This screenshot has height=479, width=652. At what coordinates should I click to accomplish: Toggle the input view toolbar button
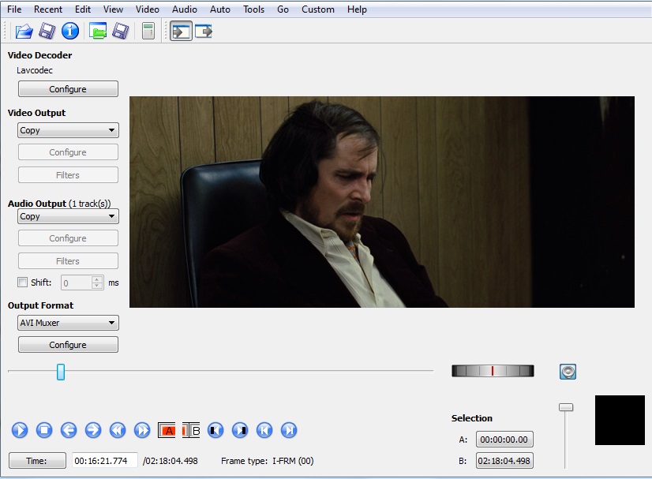181,32
